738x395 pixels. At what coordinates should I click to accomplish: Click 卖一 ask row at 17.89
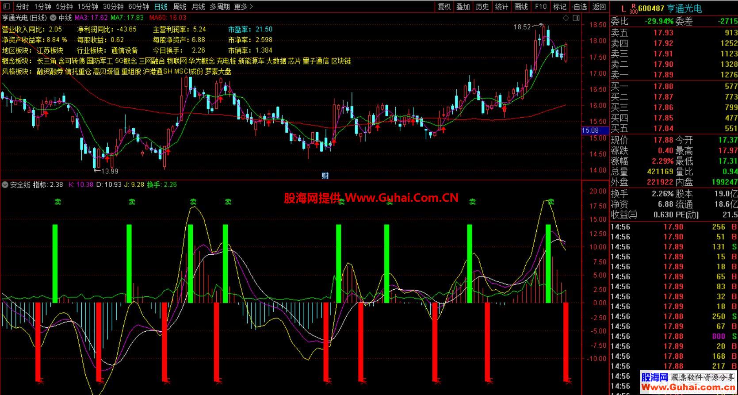coord(674,75)
